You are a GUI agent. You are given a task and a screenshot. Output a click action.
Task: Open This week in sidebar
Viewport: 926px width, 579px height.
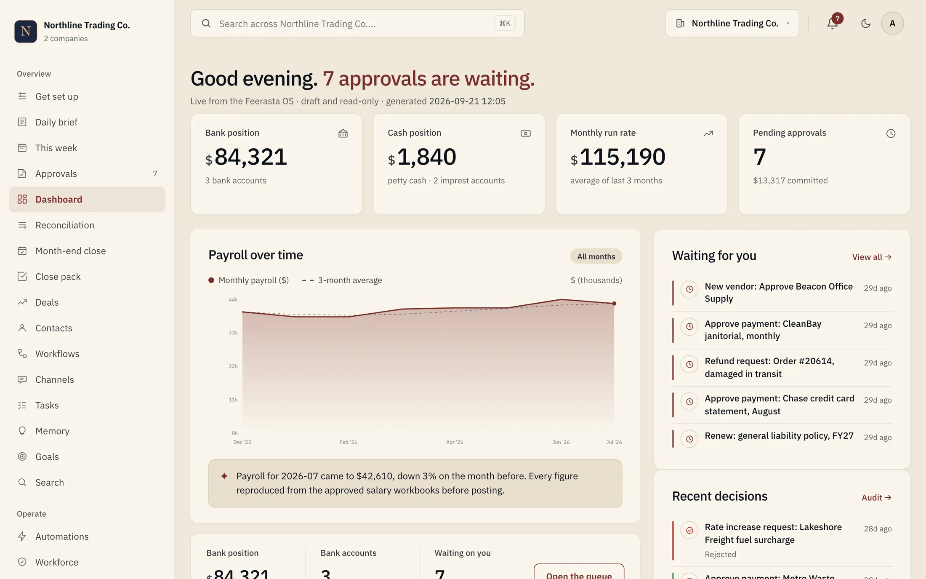[x=87, y=148]
